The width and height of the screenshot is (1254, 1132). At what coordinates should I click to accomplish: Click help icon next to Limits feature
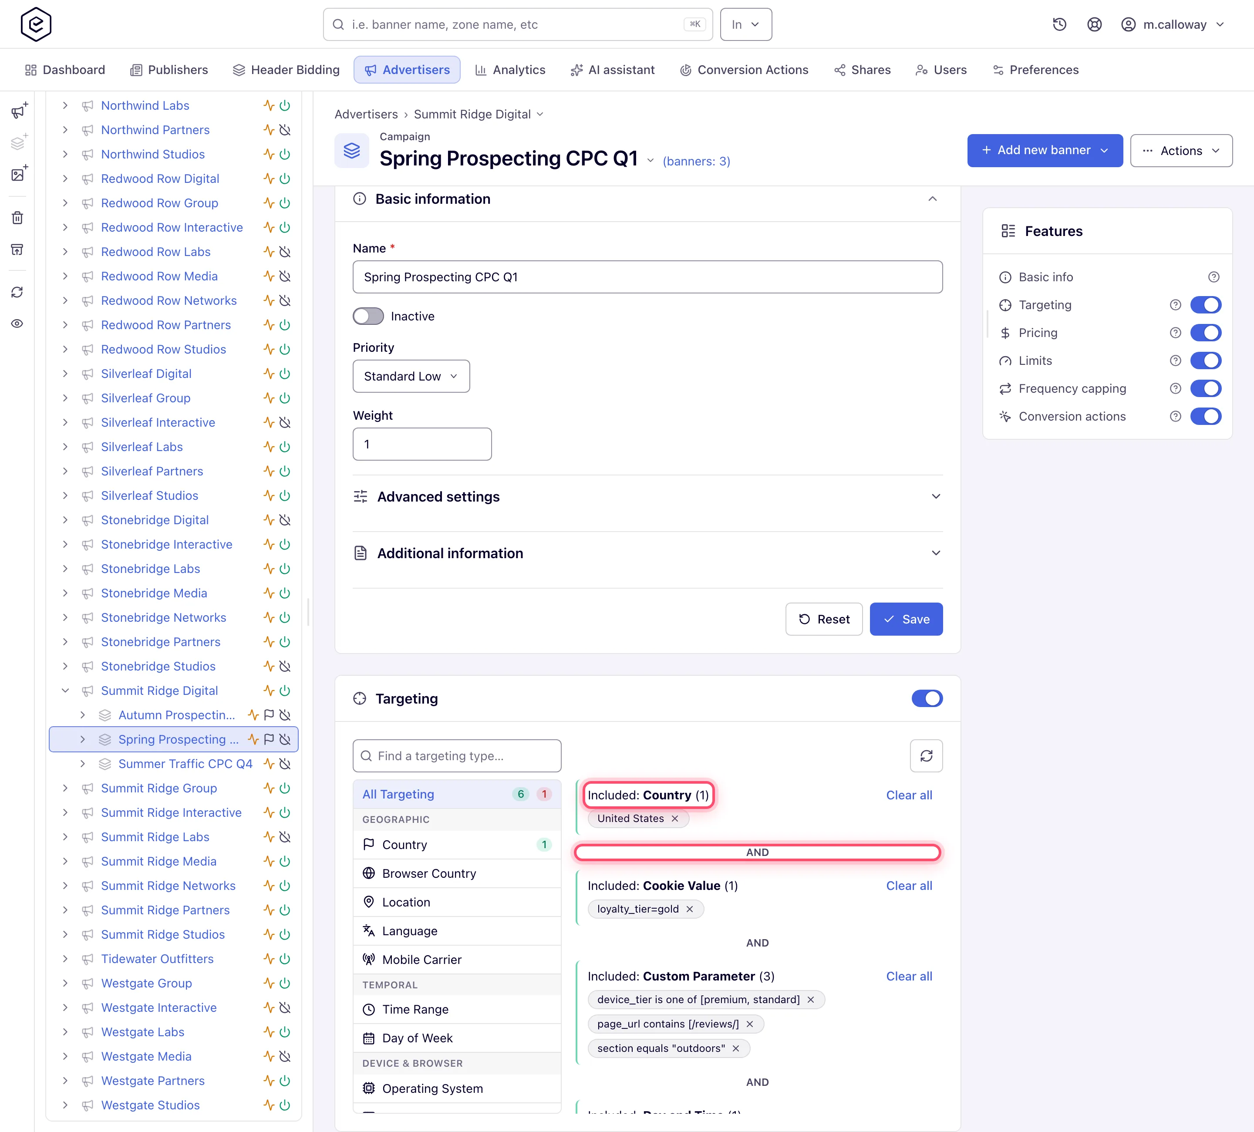[1175, 361]
